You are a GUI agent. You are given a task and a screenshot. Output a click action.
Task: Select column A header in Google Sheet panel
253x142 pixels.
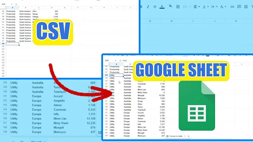(x=116, y=64)
